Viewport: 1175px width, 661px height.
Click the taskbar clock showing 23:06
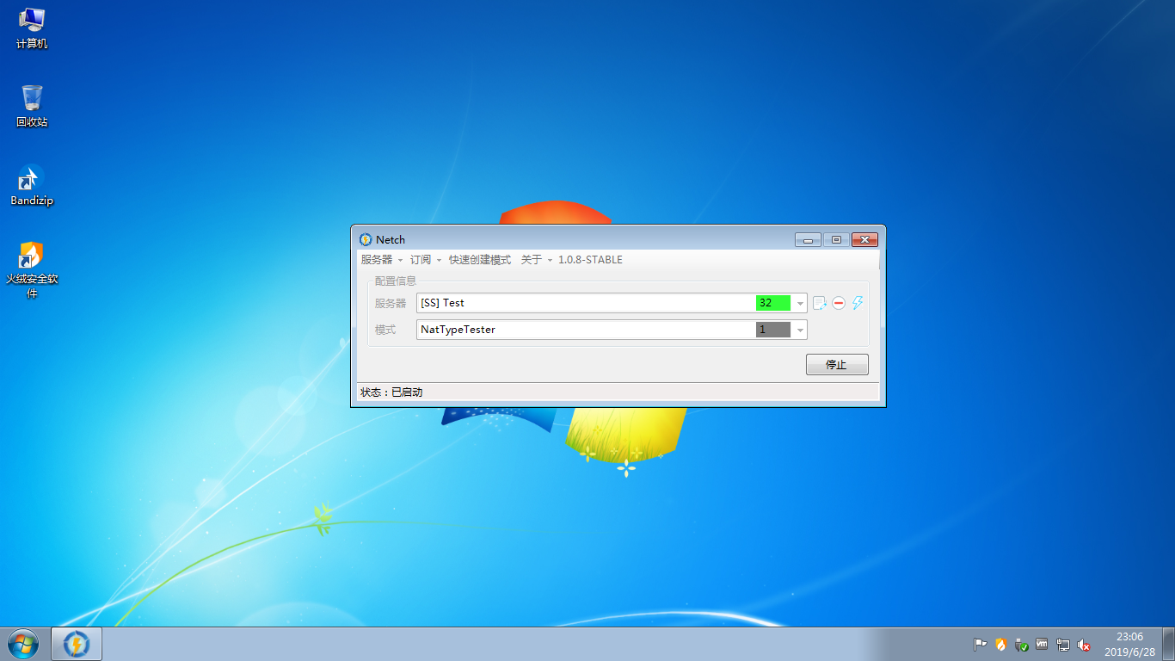coord(1129,644)
